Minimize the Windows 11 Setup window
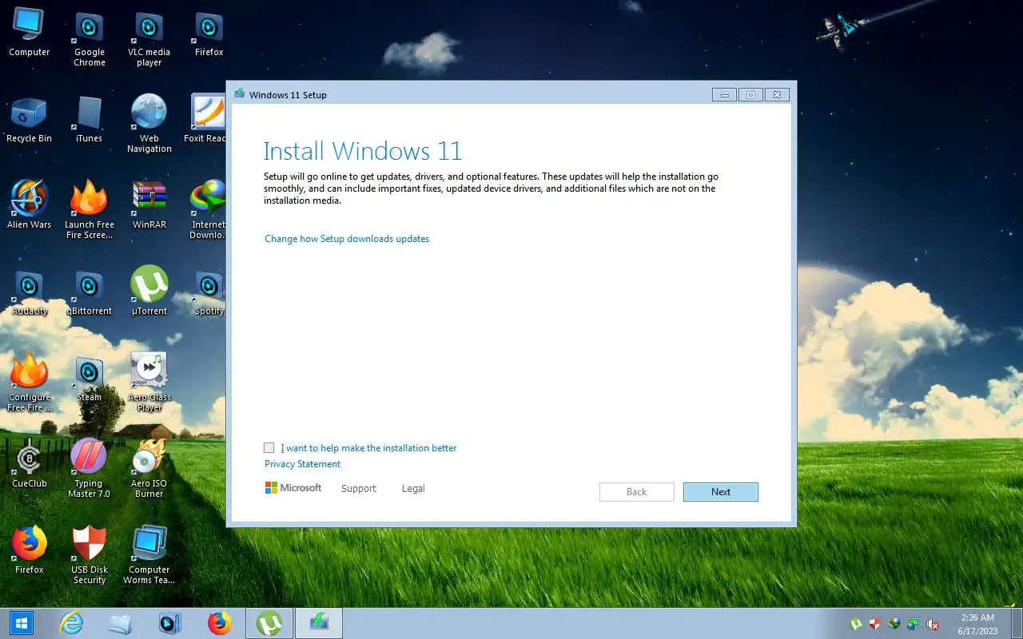 coord(724,95)
